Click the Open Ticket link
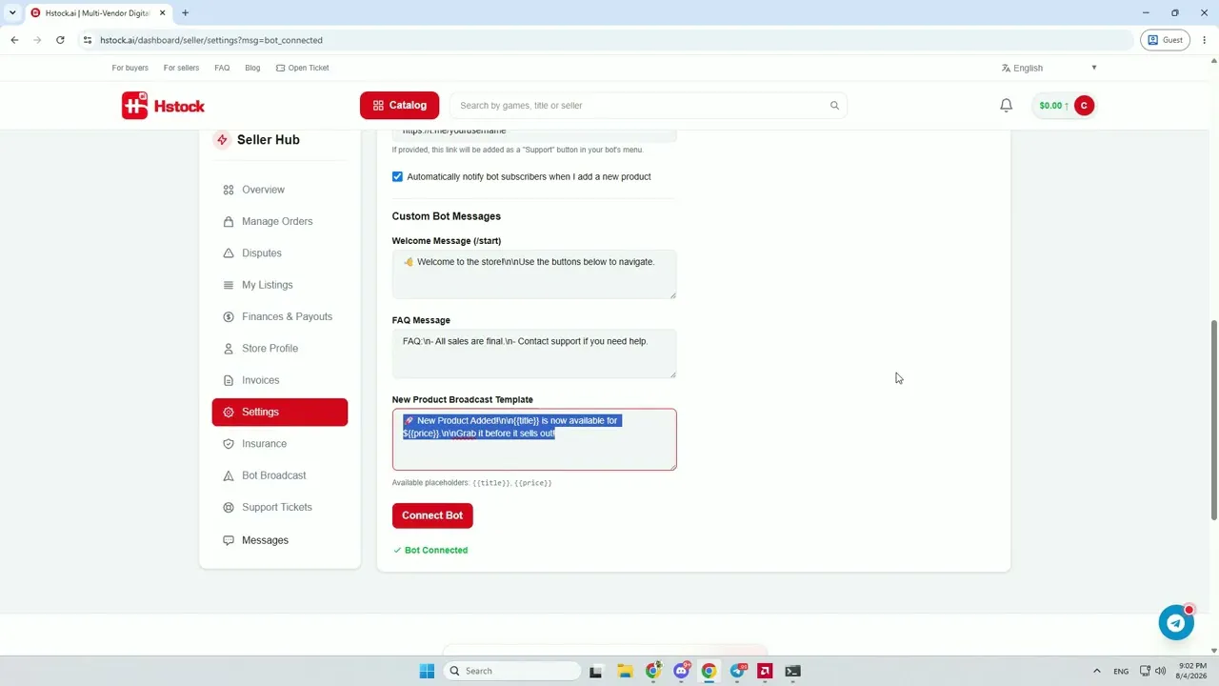The image size is (1219, 686). (x=303, y=68)
